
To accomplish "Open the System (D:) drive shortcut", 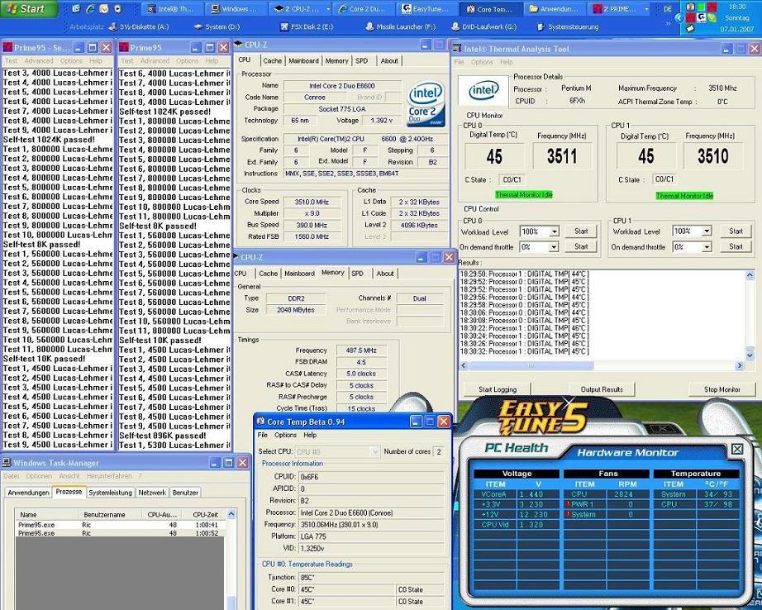I will tap(217, 26).
